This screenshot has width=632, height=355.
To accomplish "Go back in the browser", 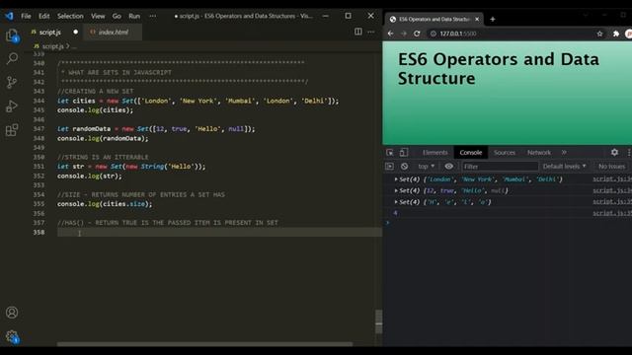I will [391, 34].
